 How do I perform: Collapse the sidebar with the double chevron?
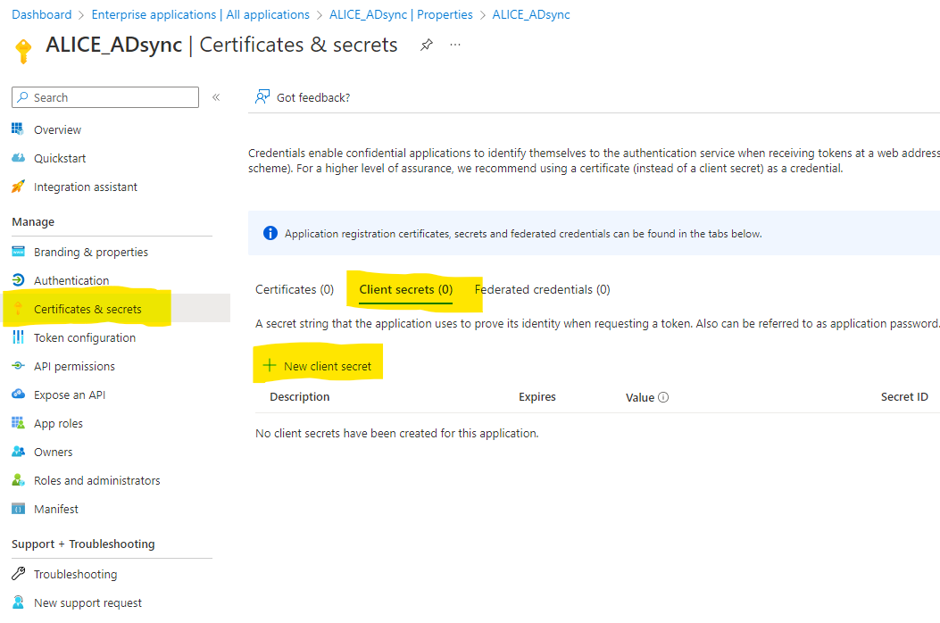[216, 97]
